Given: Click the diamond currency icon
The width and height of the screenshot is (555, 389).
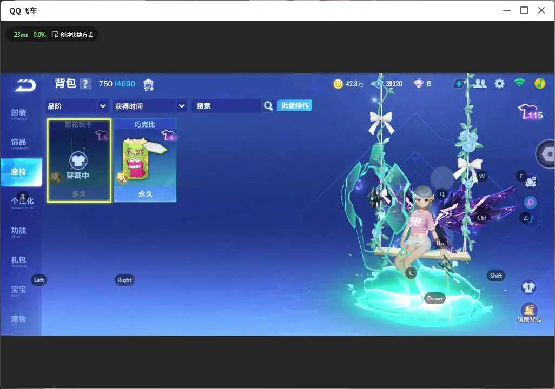Looking at the screenshot, I should pos(418,84).
